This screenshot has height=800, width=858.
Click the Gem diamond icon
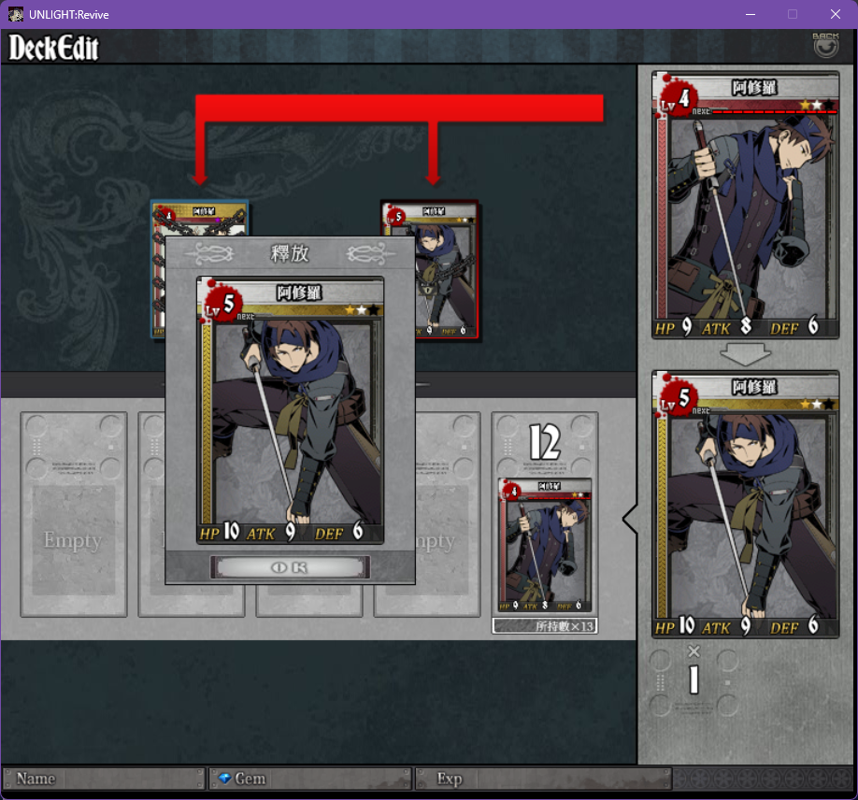(225, 779)
